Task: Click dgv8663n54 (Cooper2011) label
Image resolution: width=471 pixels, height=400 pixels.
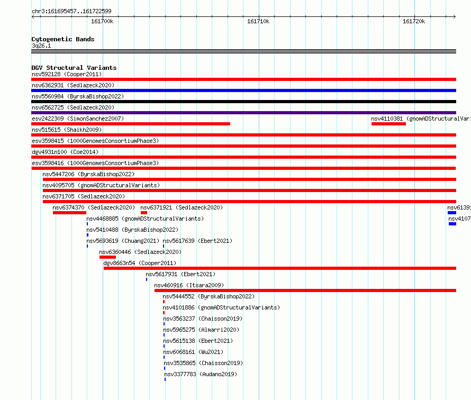Action: (x=140, y=263)
